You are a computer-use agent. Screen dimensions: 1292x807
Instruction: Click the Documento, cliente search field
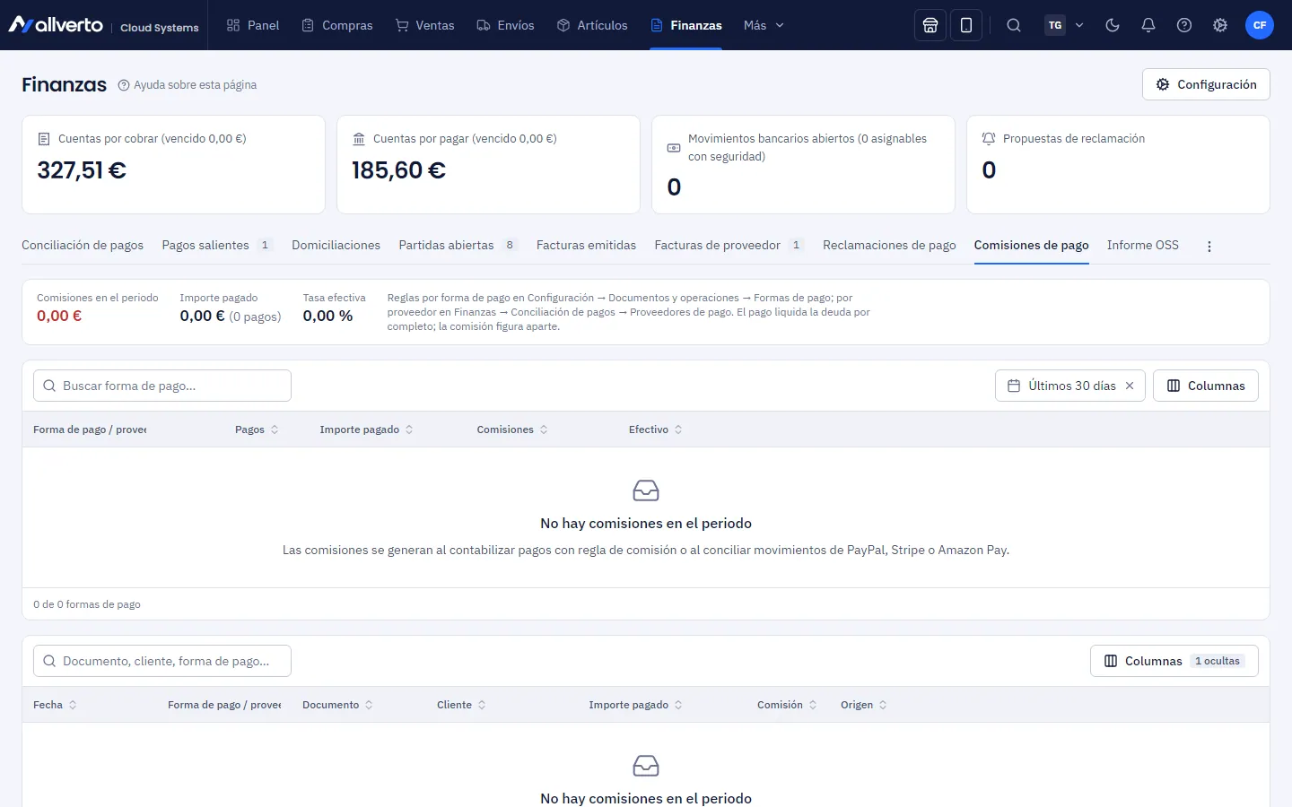click(162, 661)
